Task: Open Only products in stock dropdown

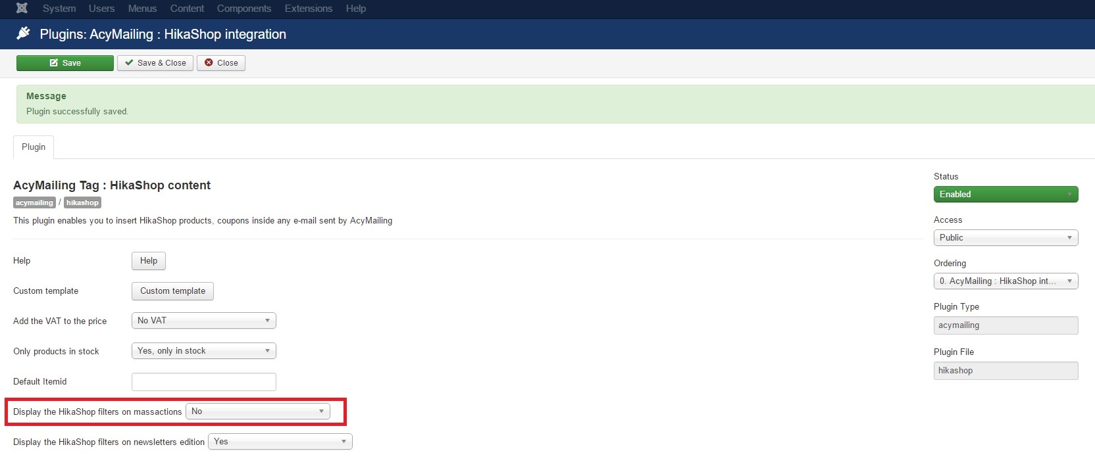Action: 204,351
